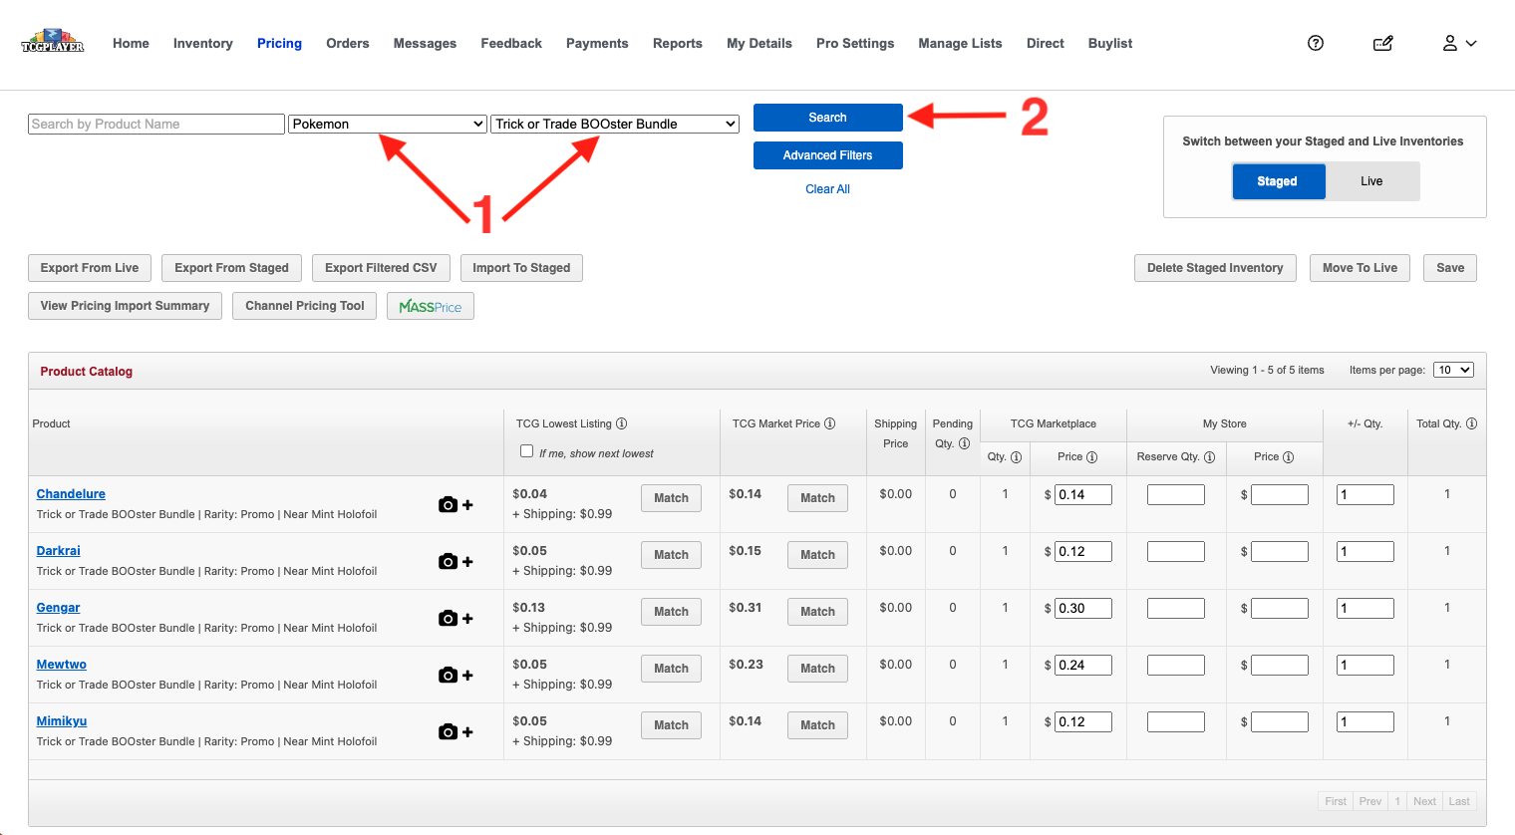Click Export Filtered CSV button
1515x835 pixels.
point(381,268)
